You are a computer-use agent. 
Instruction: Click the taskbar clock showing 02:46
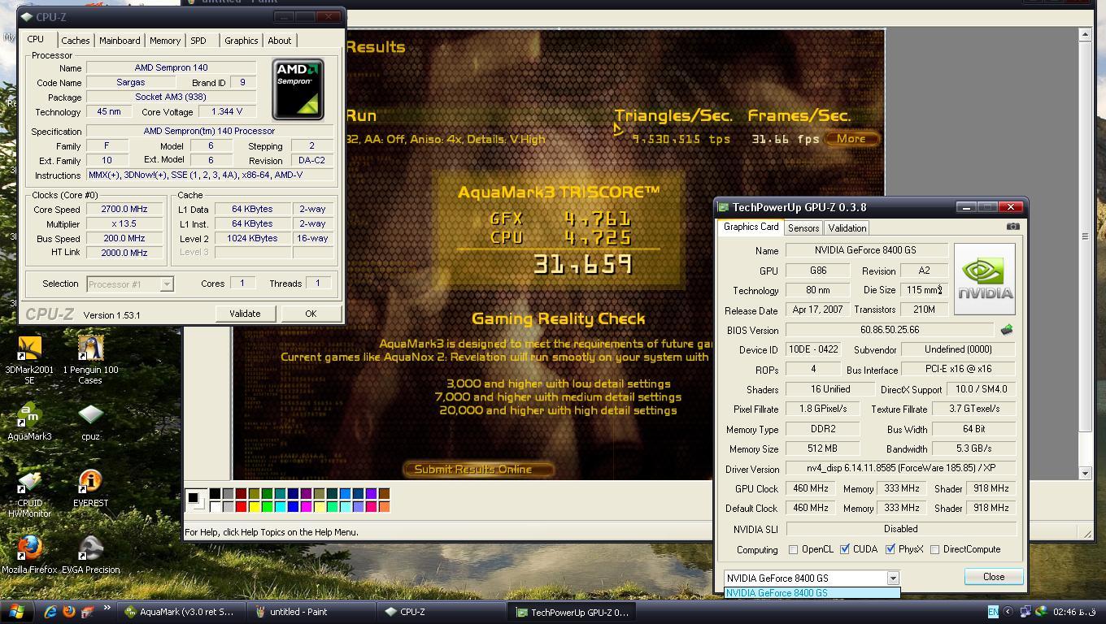point(1075,612)
